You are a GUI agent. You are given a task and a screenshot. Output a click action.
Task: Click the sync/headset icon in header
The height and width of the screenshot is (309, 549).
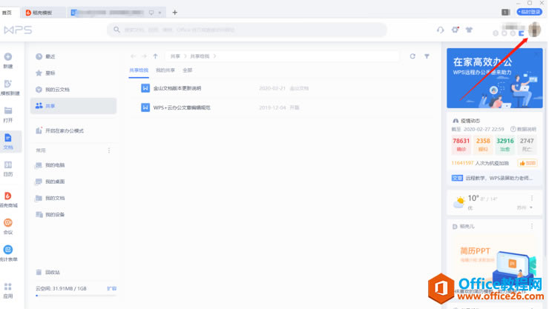[441, 30]
